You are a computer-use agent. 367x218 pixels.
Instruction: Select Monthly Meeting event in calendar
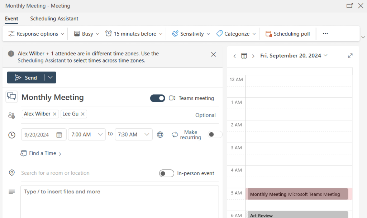click(298, 194)
